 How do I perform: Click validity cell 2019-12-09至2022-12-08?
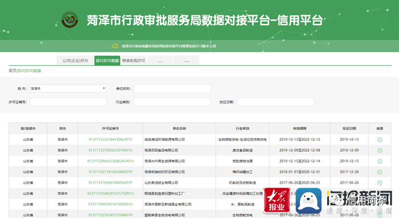300,150
